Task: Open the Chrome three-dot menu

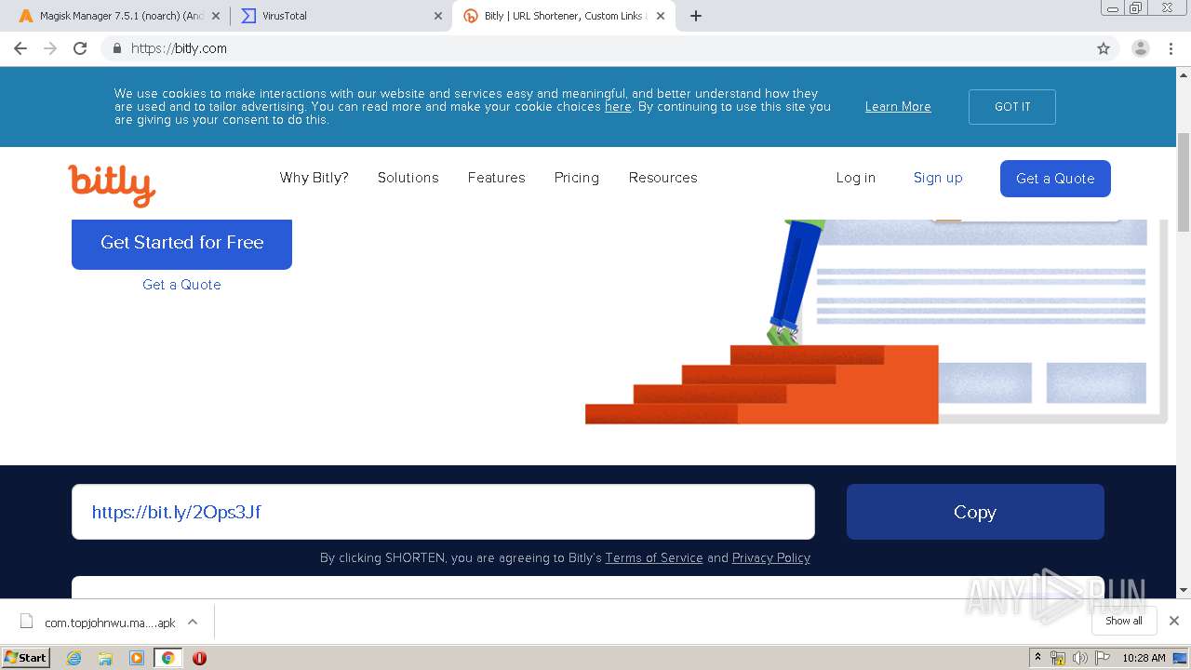Action: point(1171,48)
